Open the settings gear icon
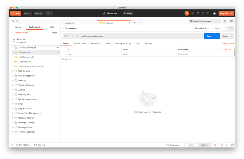The width and height of the screenshot is (244, 159). 198,14
